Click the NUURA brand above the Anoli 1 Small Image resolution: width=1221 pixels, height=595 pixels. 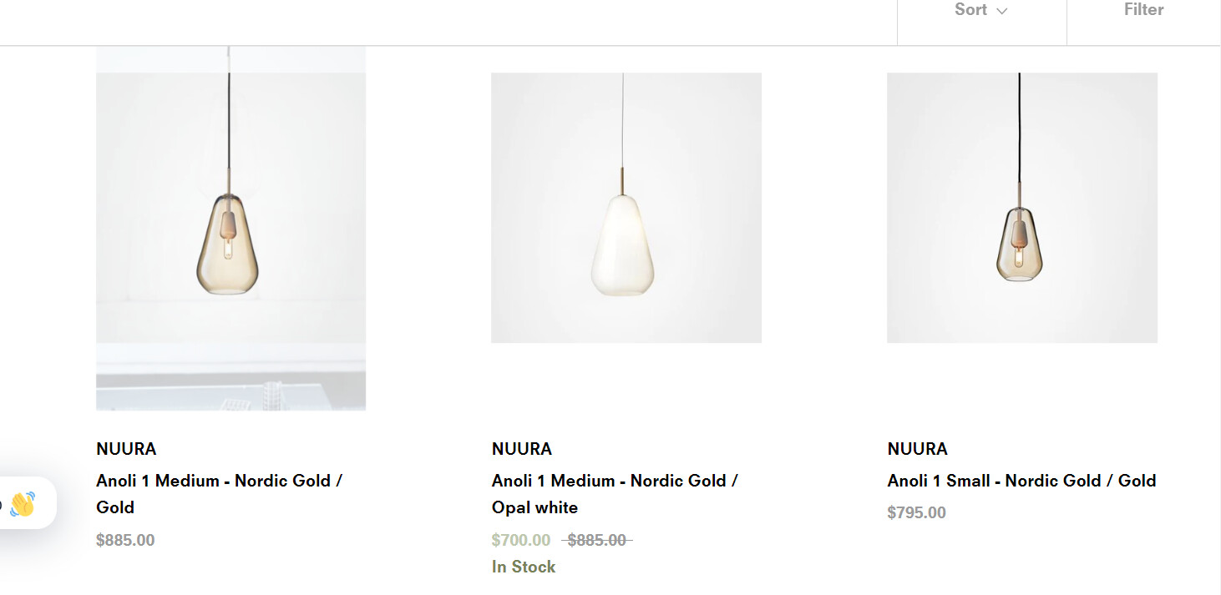tap(917, 449)
